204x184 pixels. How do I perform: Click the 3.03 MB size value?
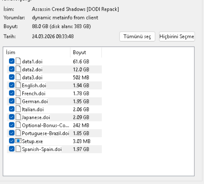pos(82,141)
